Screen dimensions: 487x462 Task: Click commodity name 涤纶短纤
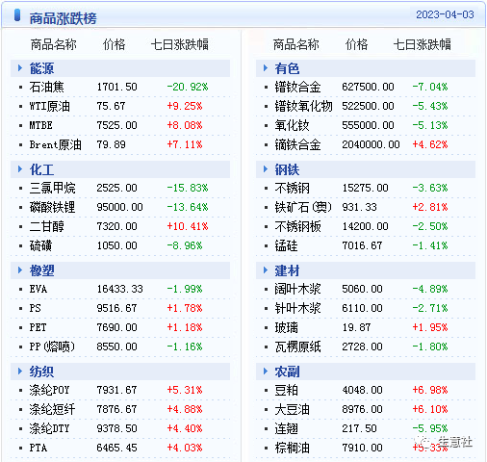(52, 409)
